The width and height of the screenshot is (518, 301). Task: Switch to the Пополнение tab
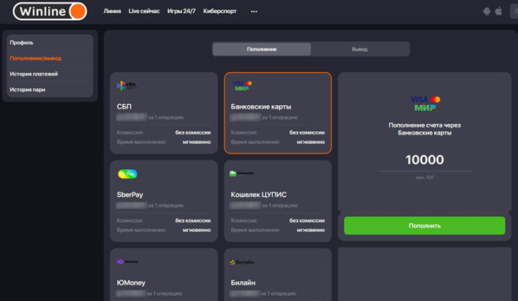(x=262, y=49)
